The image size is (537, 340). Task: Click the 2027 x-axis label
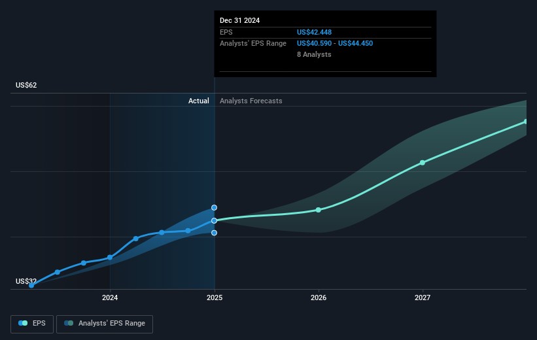(x=423, y=297)
